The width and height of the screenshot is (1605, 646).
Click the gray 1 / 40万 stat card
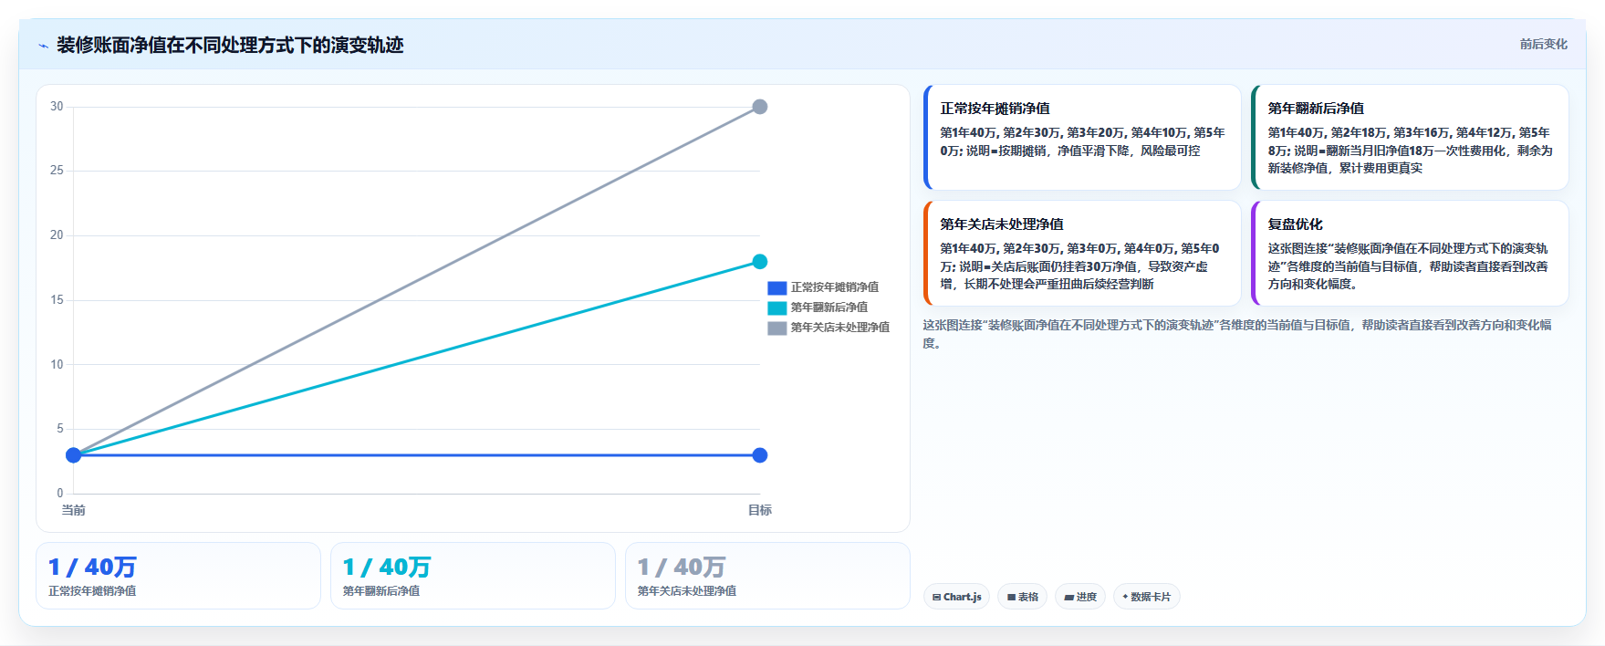click(767, 576)
